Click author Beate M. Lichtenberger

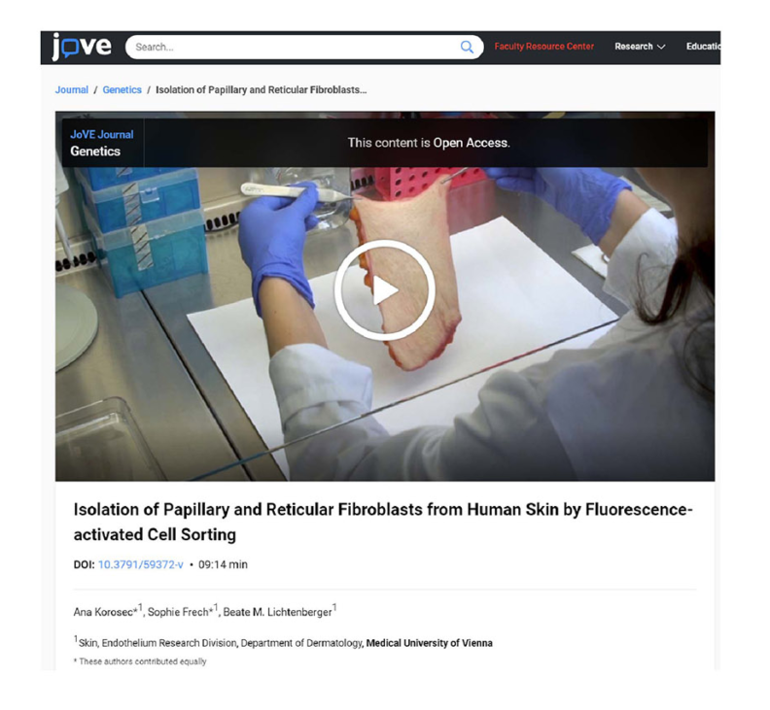[277, 612]
